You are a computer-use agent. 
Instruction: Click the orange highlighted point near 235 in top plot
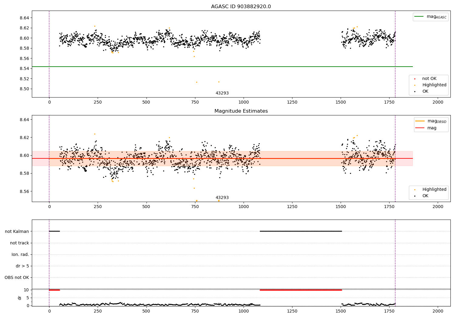point(95,26)
